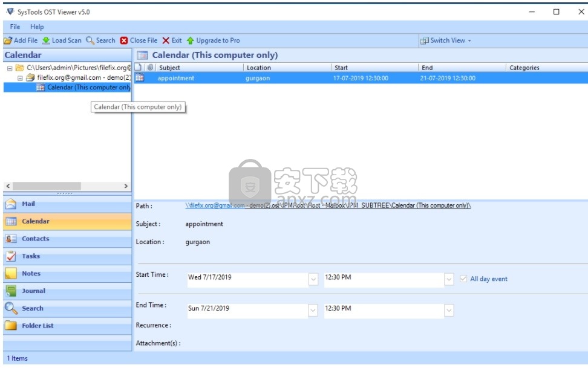Click the Add File folder icon

pos(8,40)
